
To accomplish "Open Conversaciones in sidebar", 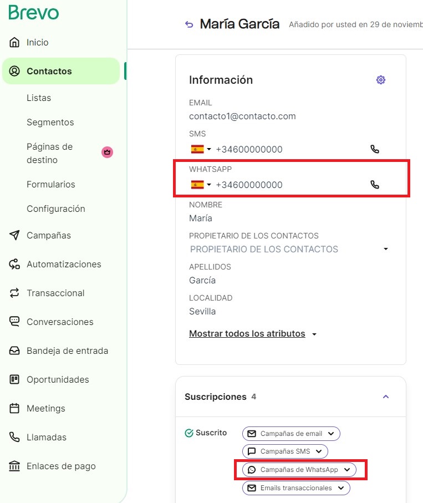I will (x=60, y=322).
